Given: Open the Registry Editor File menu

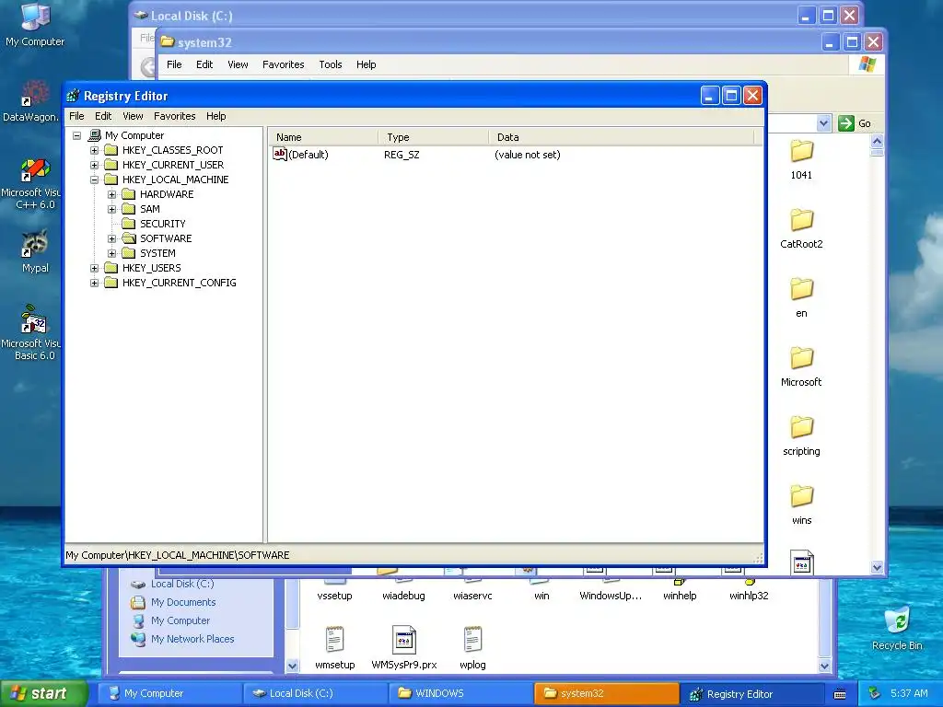Looking at the screenshot, I should click(x=76, y=116).
